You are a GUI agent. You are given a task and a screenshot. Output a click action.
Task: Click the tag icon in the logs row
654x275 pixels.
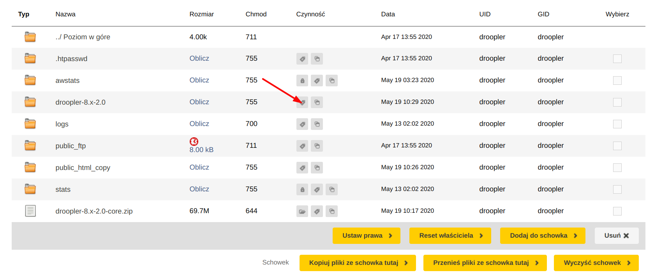(302, 124)
